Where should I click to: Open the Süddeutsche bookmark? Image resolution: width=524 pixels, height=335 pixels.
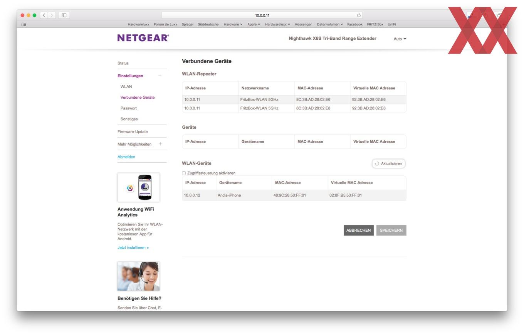pyautogui.click(x=208, y=24)
